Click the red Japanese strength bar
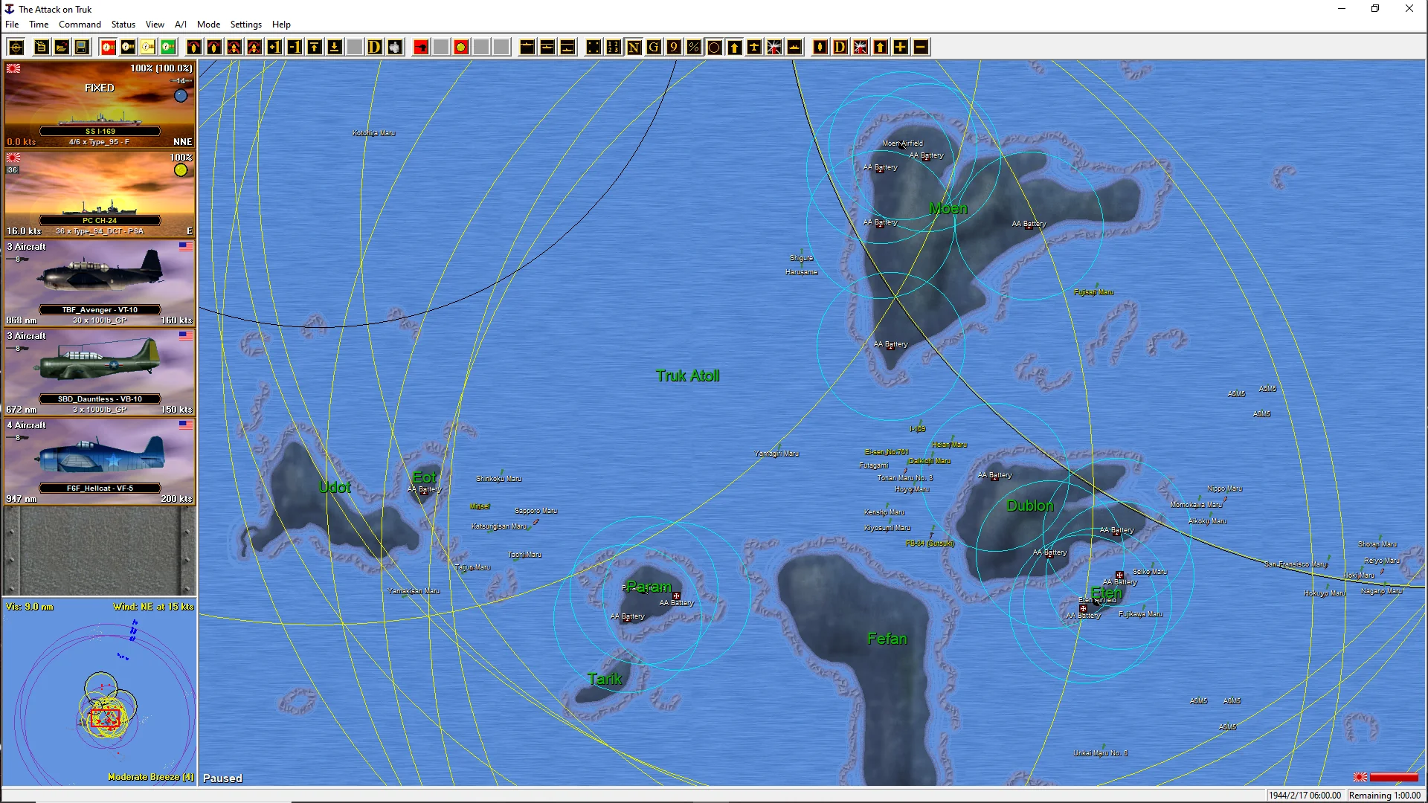The width and height of the screenshot is (1428, 803). point(1393,778)
